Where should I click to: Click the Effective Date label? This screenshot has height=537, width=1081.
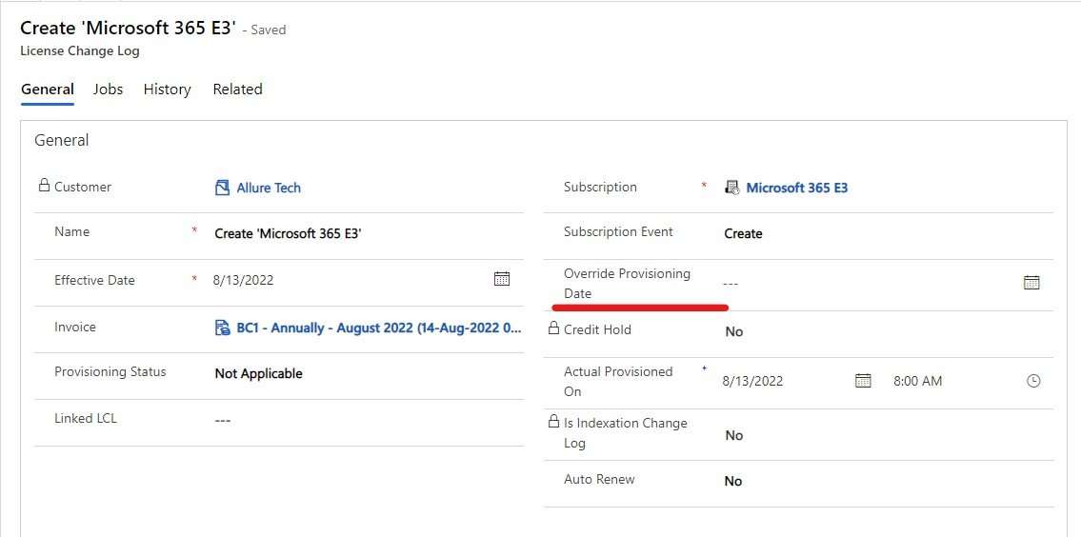coord(94,280)
